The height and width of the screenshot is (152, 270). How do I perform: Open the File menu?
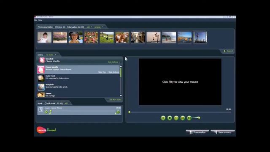pos(35,20)
